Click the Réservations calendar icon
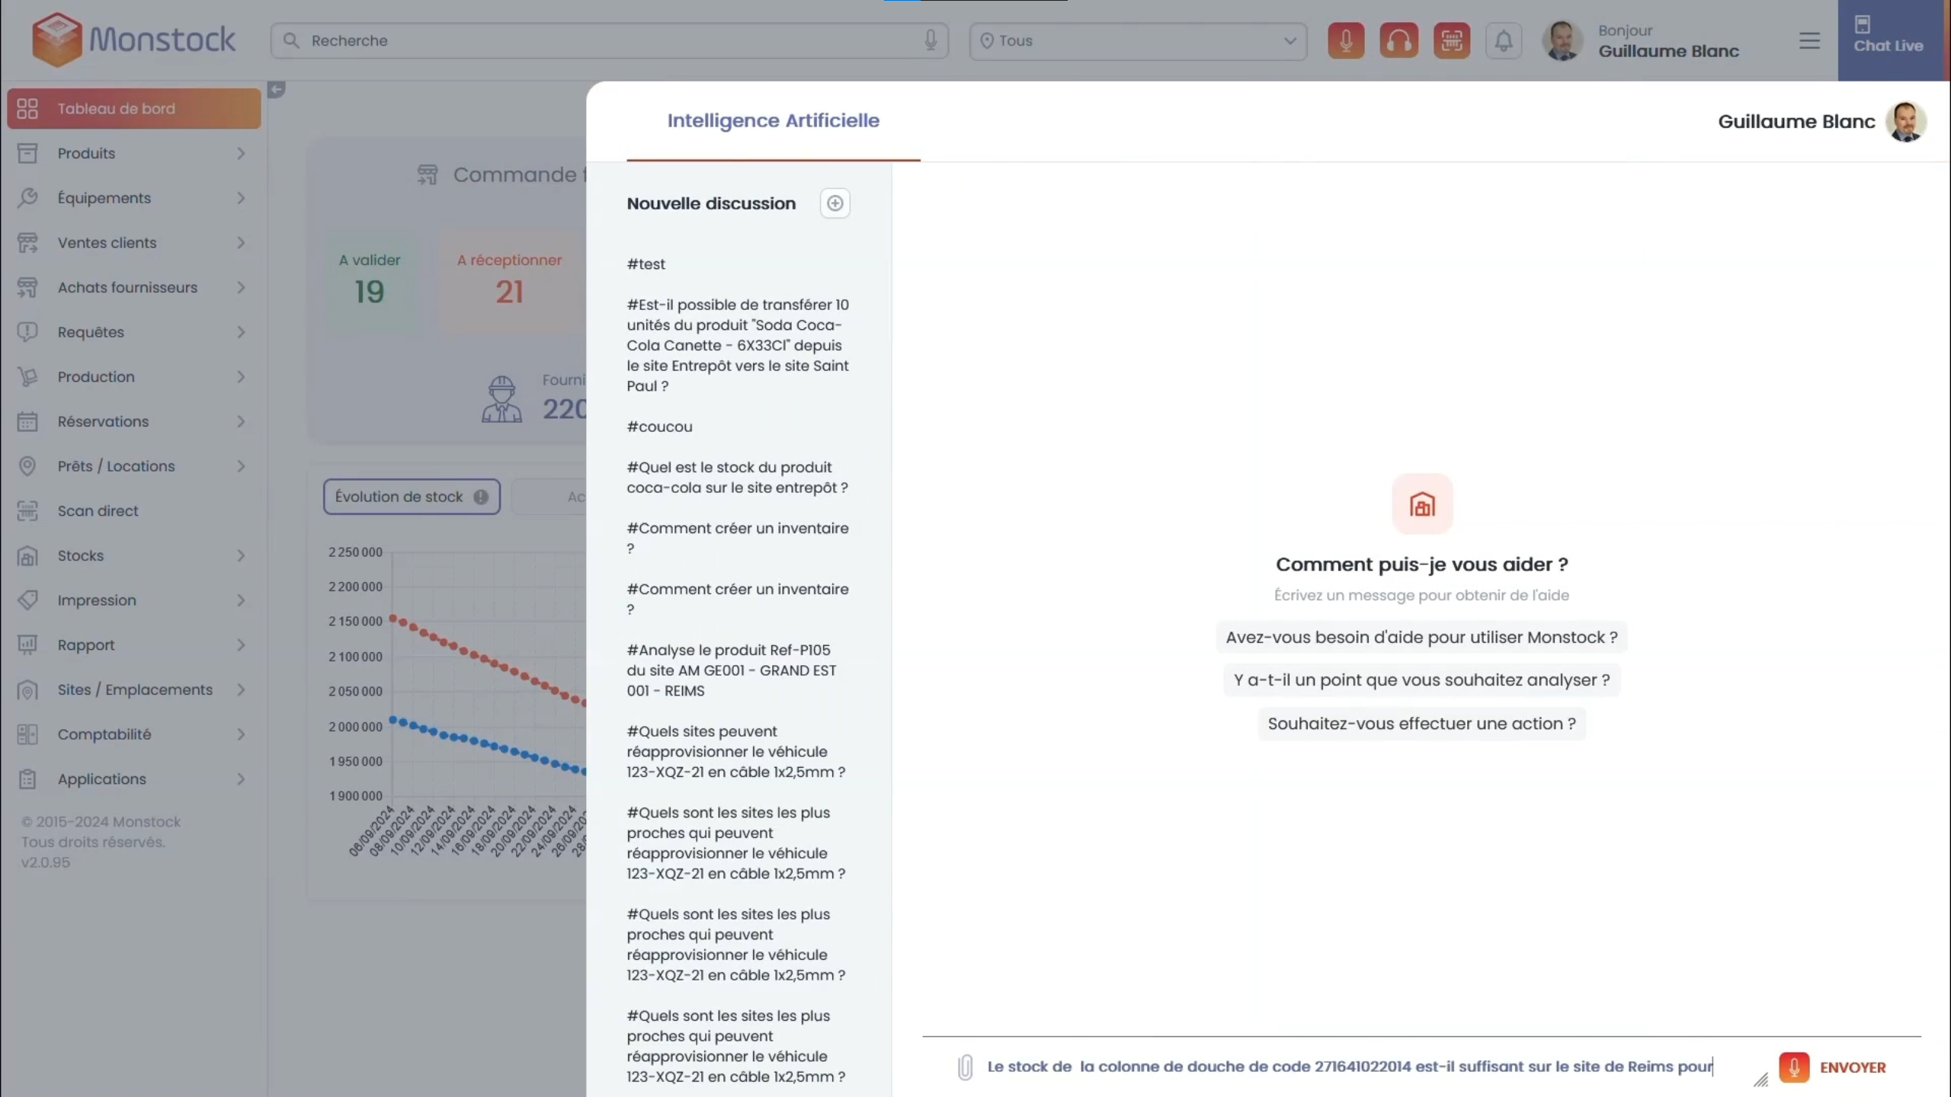 [x=27, y=421]
